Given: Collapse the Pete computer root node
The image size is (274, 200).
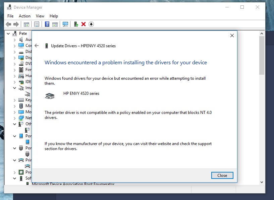Looking at the screenshot, I should tap(8, 34).
